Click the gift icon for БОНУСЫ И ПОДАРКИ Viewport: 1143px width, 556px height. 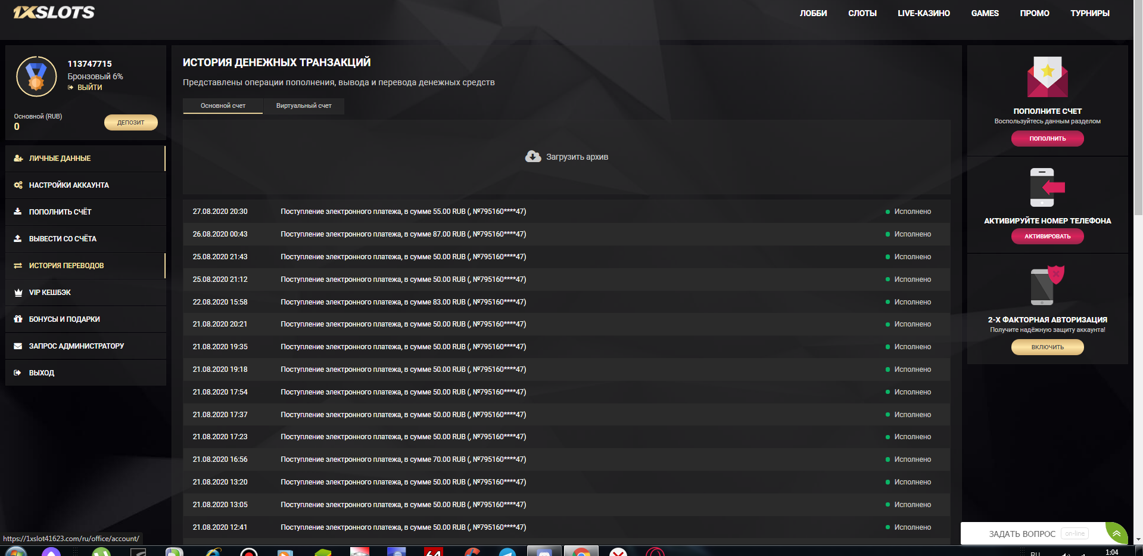18,319
